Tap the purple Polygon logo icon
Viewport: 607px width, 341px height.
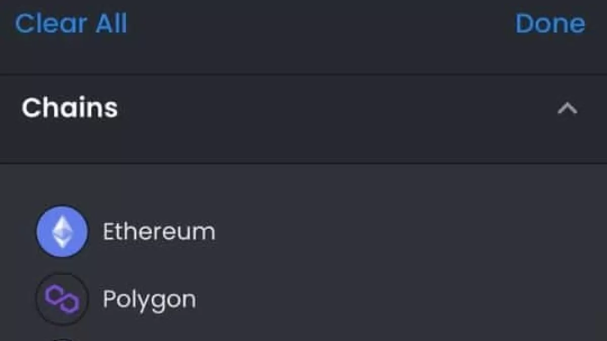pos(62,299)
